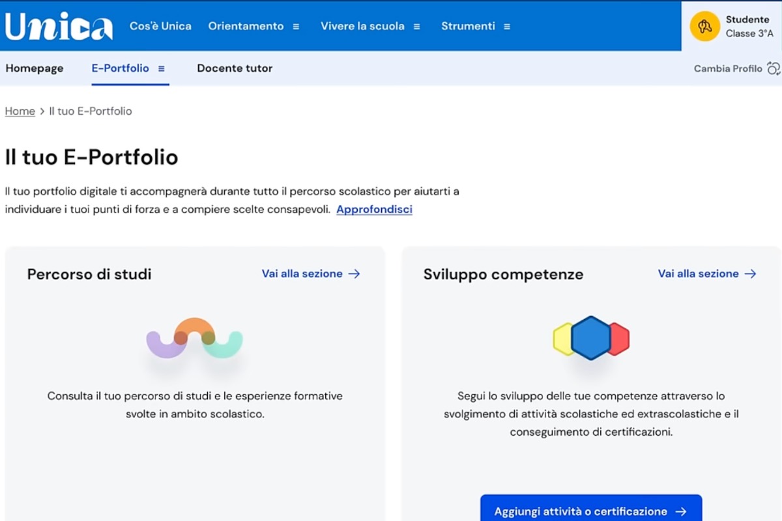This screenshot has height=521, width=782.
Task: Expand the Strumenti menu
Action: tap(507, 27)
